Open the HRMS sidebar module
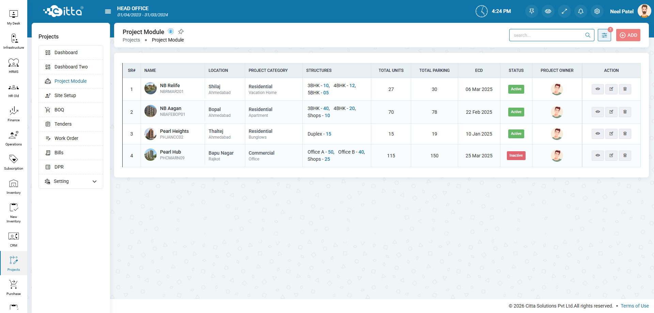The width and height of the screenshot is (654, 313). [14, 66]
